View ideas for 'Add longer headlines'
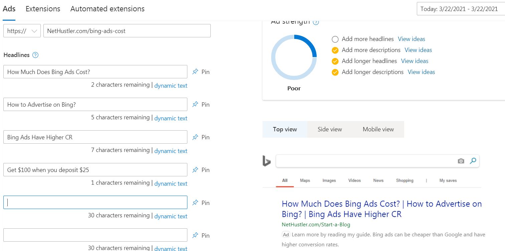This screenshot has width=505, height=251. [414, 61]
